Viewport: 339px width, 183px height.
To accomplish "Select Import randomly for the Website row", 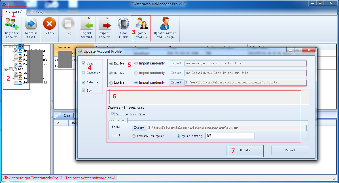I will [x=136, y=82].
